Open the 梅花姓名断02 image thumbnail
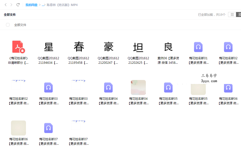This screenshot has height=156, width=241. tap(18, 87)
